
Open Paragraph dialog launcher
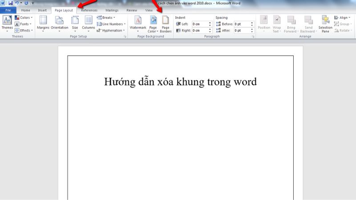[253, 36]
